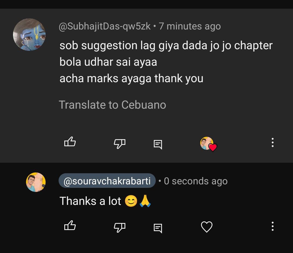This screenshot has width=293, height=253.
Task: Click the "0 seconds ago" timestamp
Action: [x=196, y=181]
